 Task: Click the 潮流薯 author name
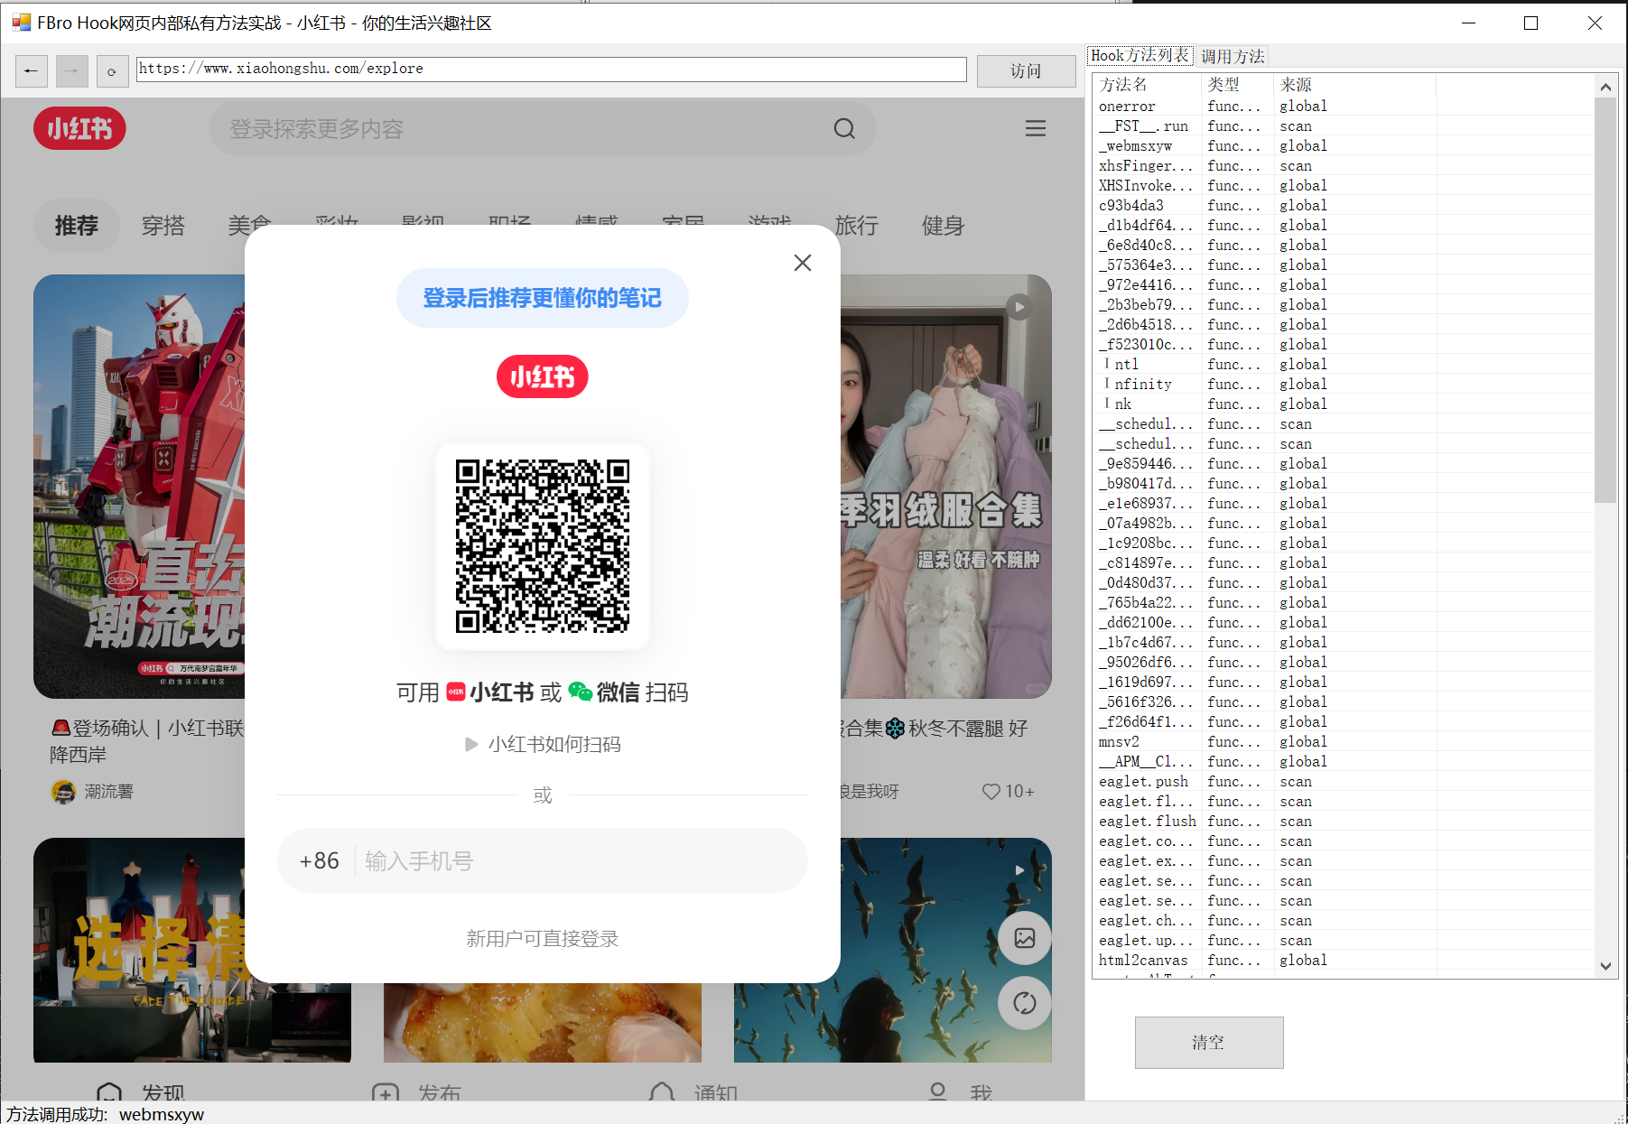click(108, 792)
